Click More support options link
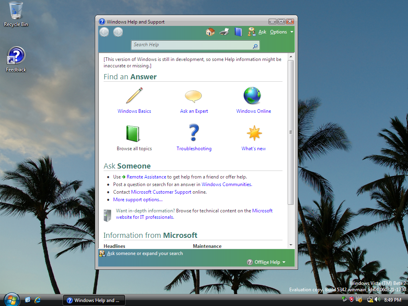 point(137,200)
